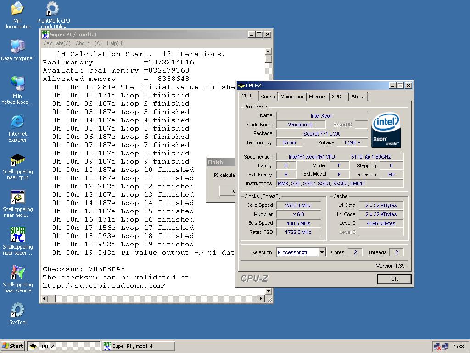
Task: Open RightMark CPU Clock Utility shortcut
Action: [53, 14]
